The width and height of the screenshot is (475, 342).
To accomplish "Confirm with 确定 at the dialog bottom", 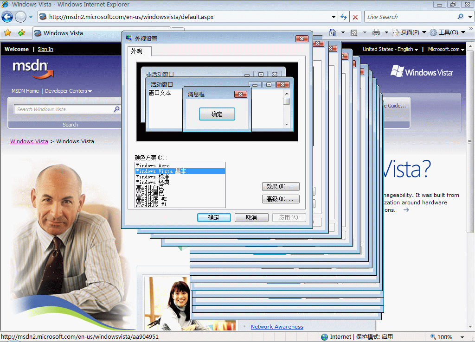I will pos(214,218).
